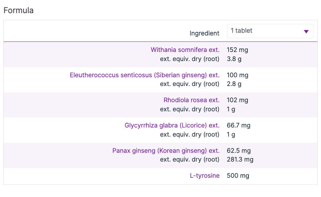The height and width of the screenshot is (197, 321).
Task: Click the 152 mg Withania amount
Action: [x=237, y=50]
